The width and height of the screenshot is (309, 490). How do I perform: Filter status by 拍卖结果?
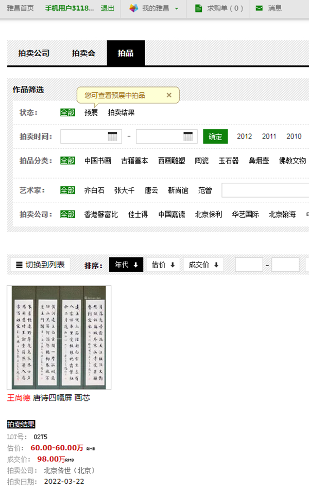click(x=121, y=113)
